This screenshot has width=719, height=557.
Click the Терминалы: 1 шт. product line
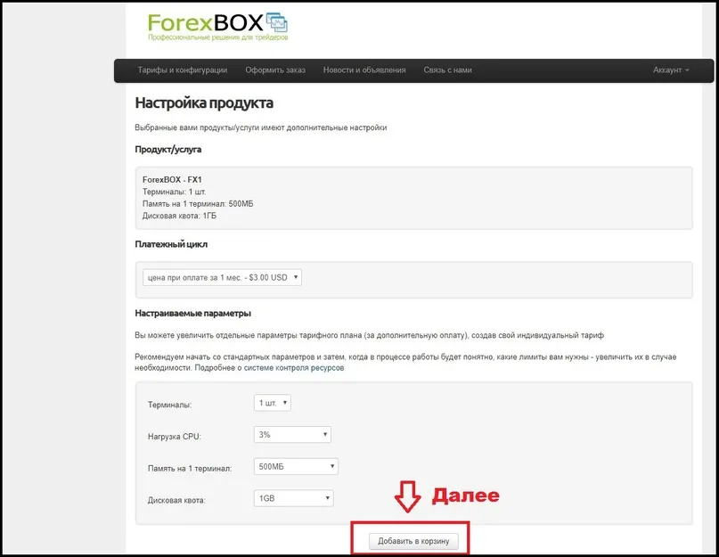175,192
